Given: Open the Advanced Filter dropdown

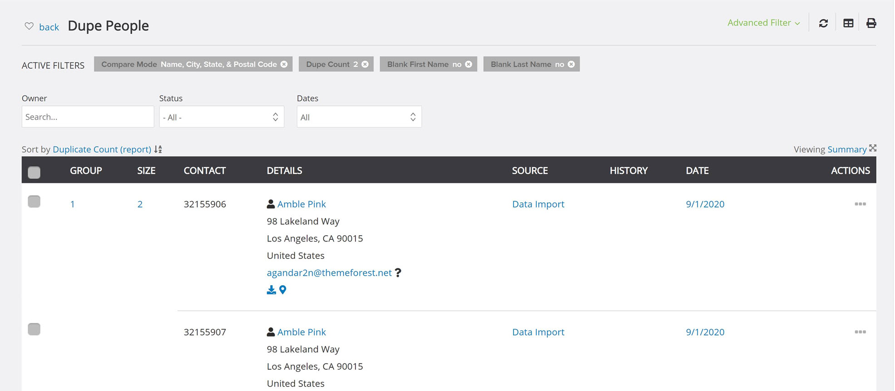Looking at the screenshot, I should pyautogui.click(x=764, y=23).
